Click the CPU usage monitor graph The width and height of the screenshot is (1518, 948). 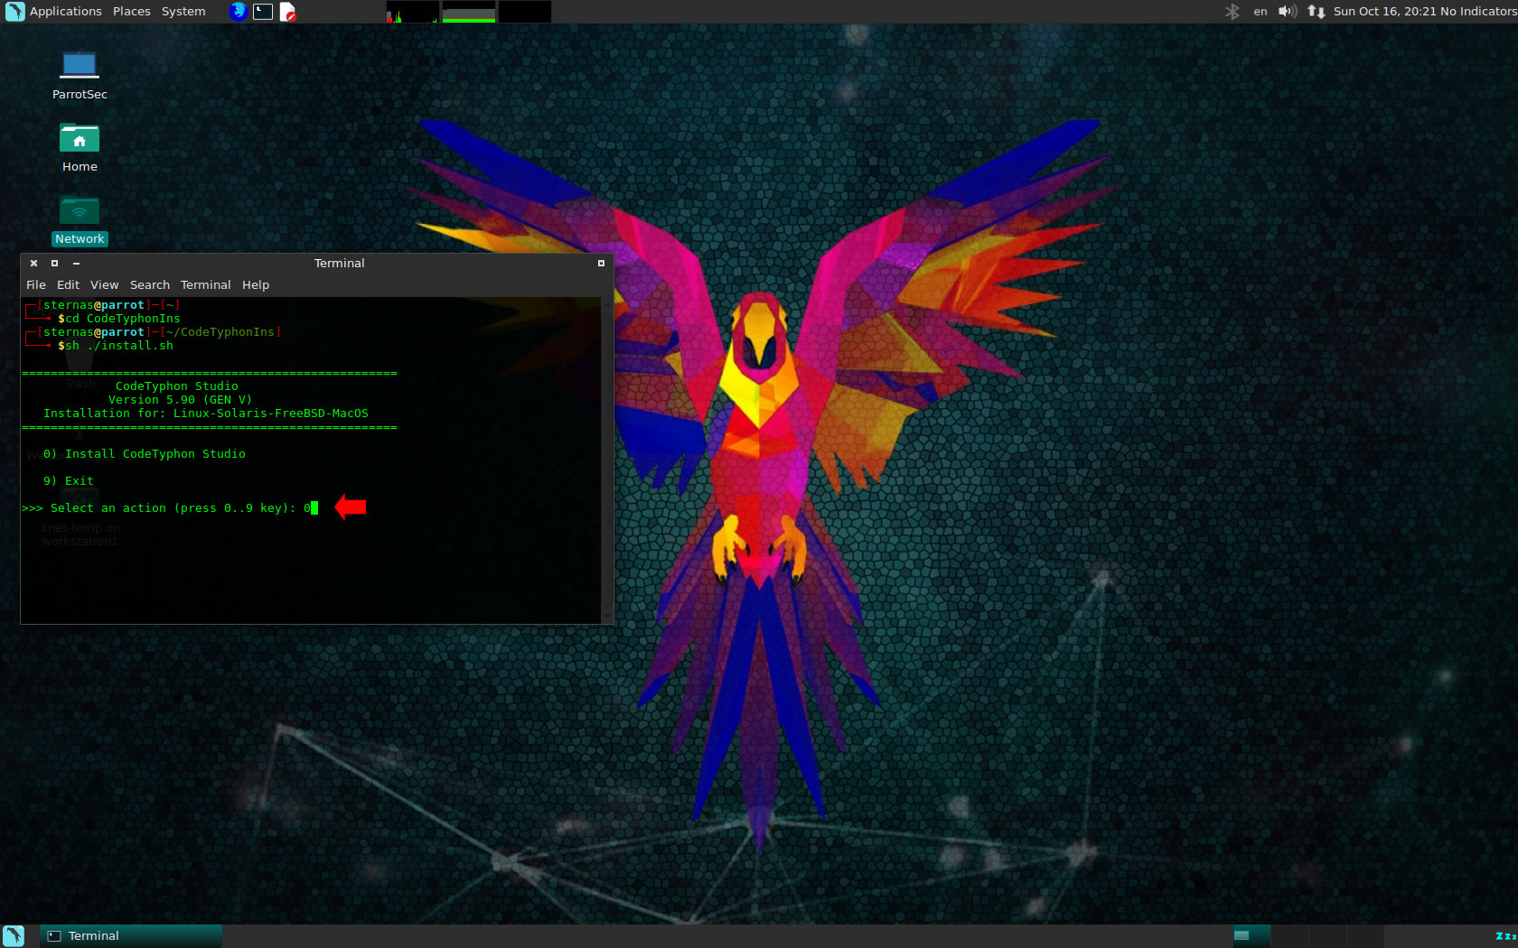(x=412, y=12)
